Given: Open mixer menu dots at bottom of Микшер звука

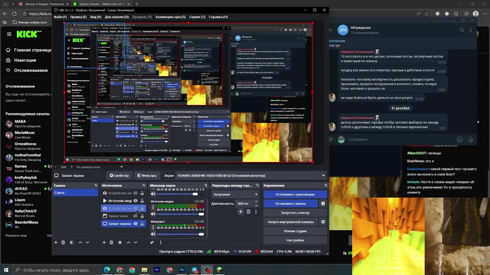Looking at the screenshot, I should (160, 243).
